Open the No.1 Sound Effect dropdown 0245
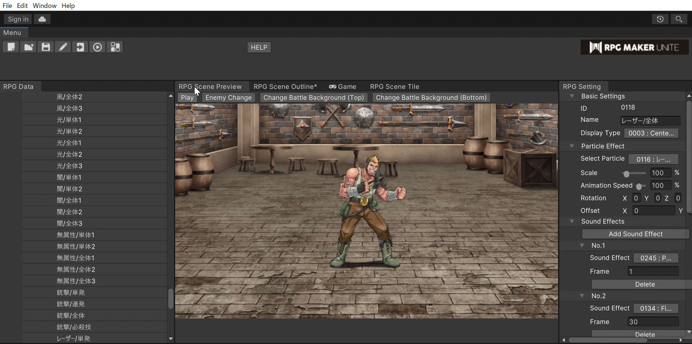The height and width of the screenshot is (344, 692). (656, 258)
